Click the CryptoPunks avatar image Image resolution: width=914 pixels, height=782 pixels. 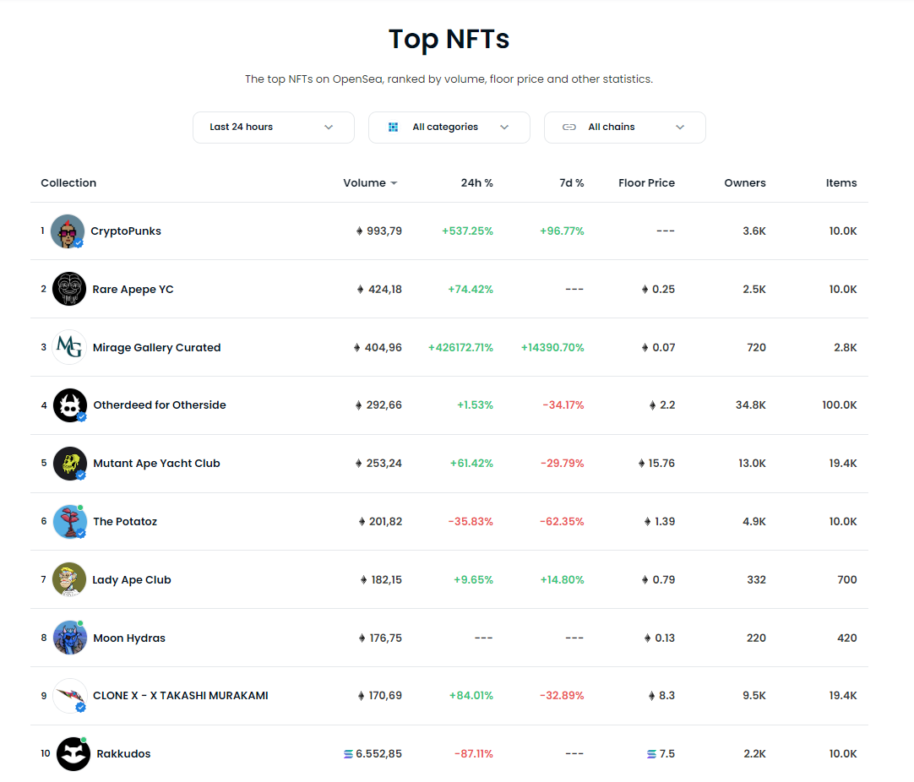[x=68, y=231]
